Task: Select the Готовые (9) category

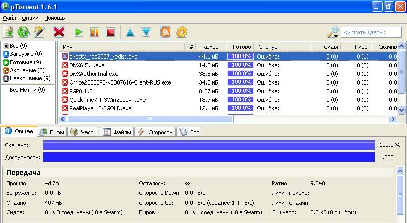Action: (x=22, y=62)
